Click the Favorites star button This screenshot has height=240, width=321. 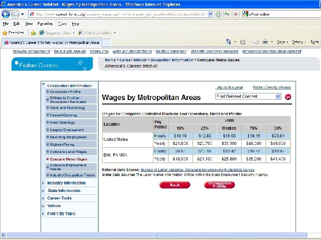(x=13, y=32)
